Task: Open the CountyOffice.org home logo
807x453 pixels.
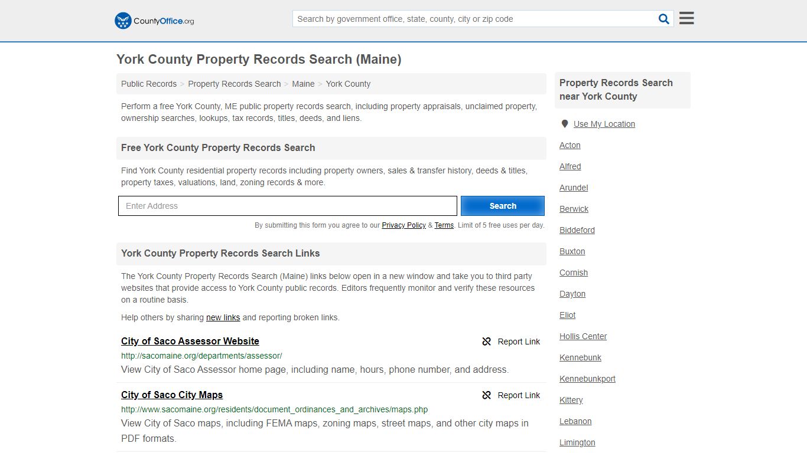Action: [x=154, y=21]
